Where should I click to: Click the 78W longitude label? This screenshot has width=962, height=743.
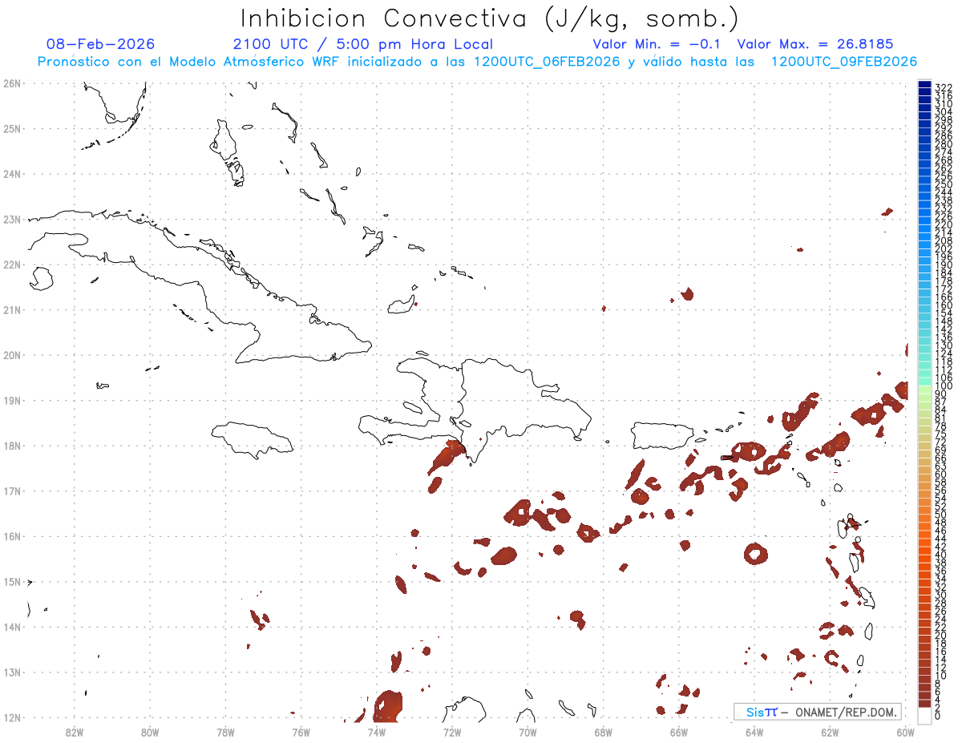click(225, 732)
